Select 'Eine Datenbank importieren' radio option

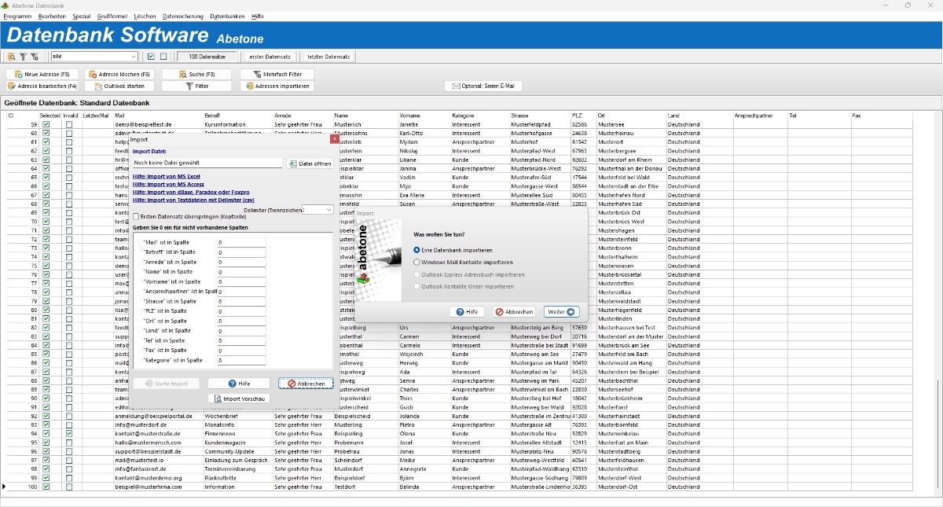453,250
